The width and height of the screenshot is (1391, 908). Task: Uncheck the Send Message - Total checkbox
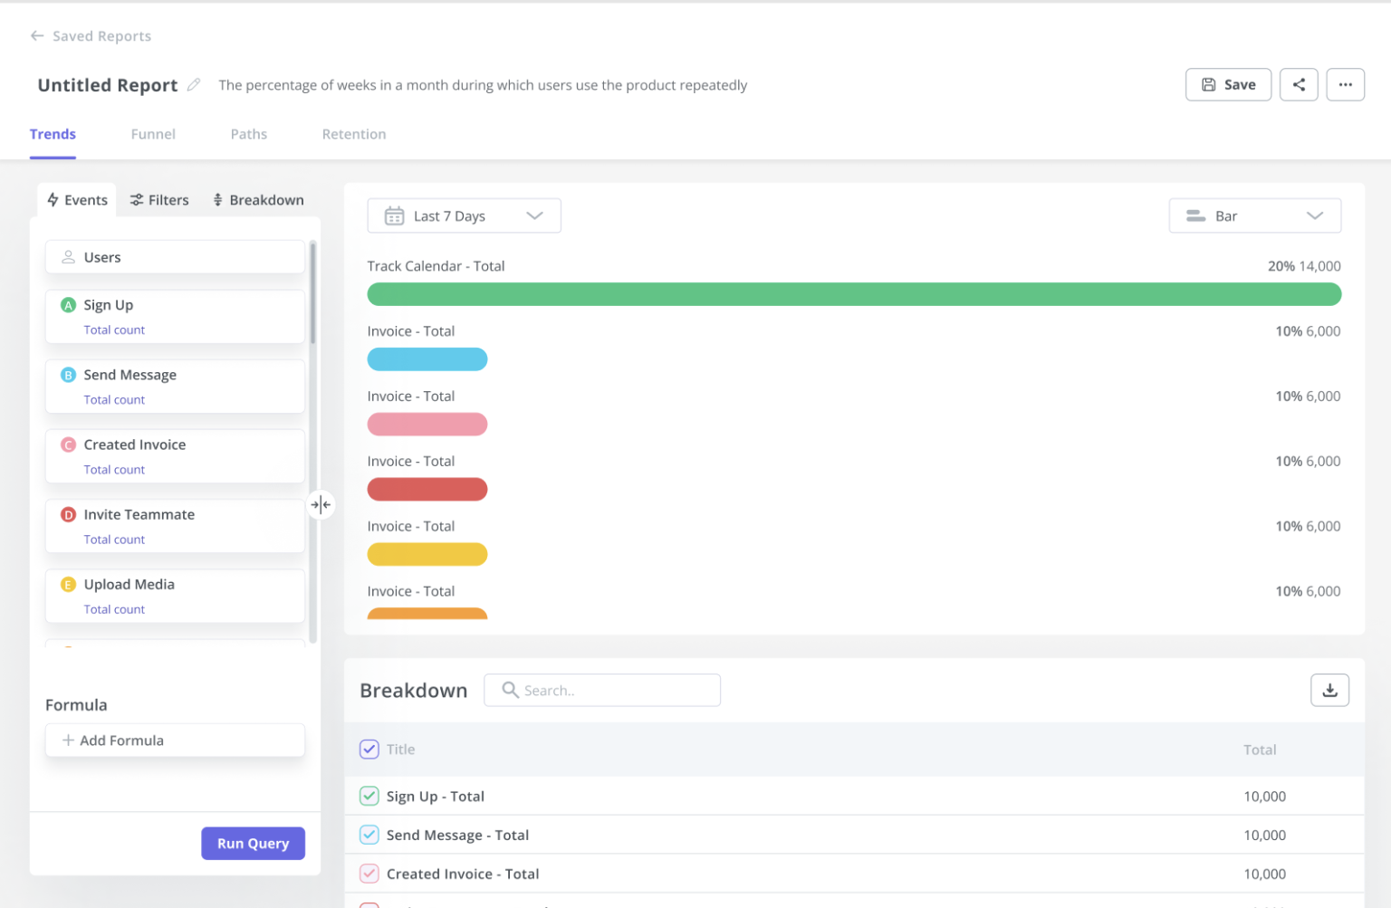pos(369,834)
